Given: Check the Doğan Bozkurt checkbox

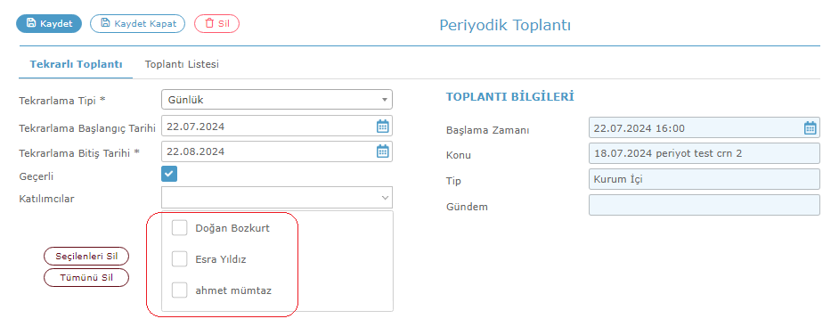Looking at the screenshot, I should point(179,227).
